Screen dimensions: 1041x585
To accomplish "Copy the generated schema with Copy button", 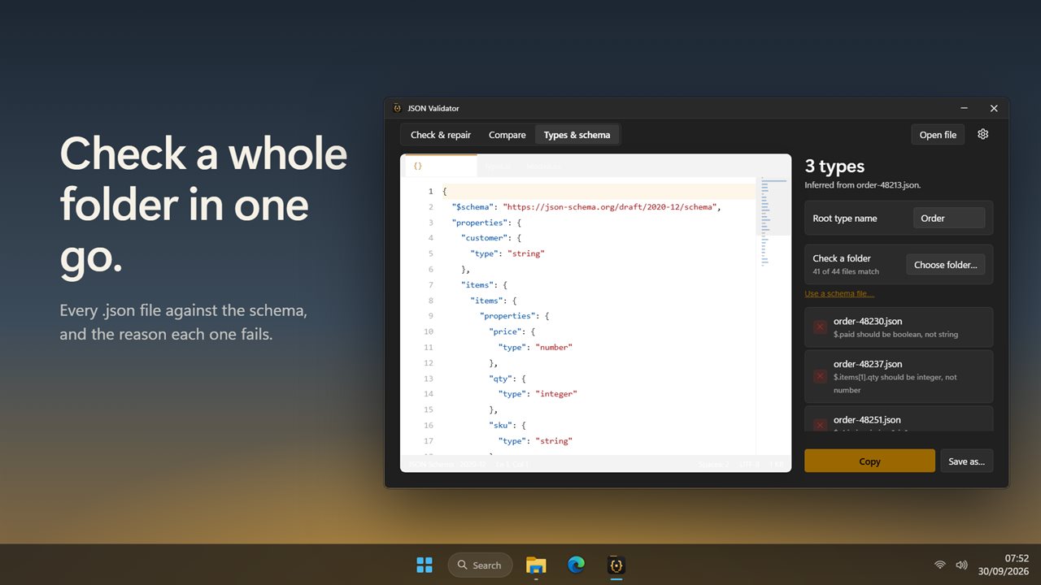I will [x=869, y=461].
